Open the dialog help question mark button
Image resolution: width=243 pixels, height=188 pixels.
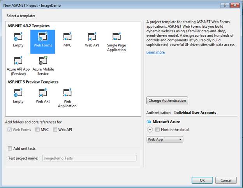click(225, 5)
